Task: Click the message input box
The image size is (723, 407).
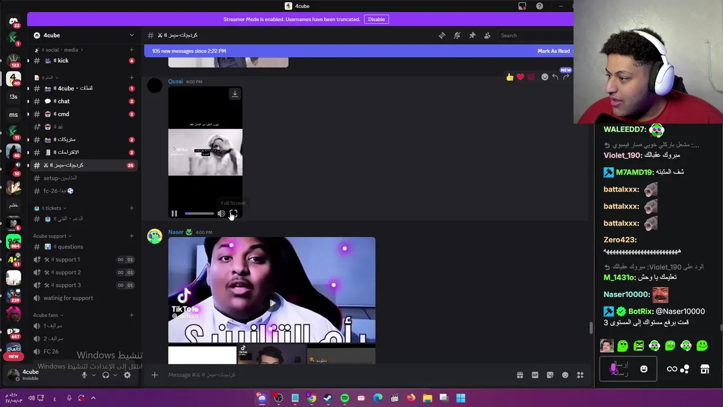Action: pyautogui.click(x=339, y=375)
